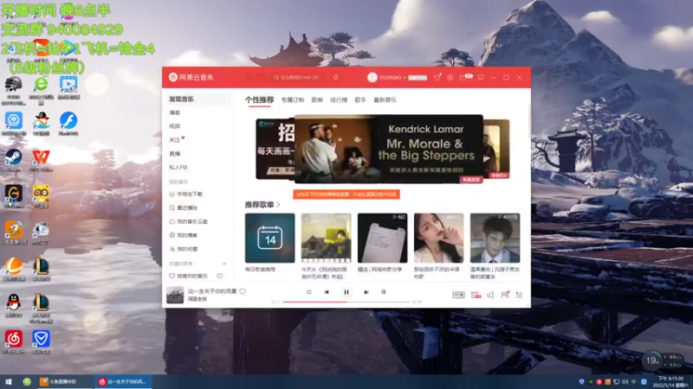
Task: Open settings gear in NetEase title bar
Action: (450, 77)
